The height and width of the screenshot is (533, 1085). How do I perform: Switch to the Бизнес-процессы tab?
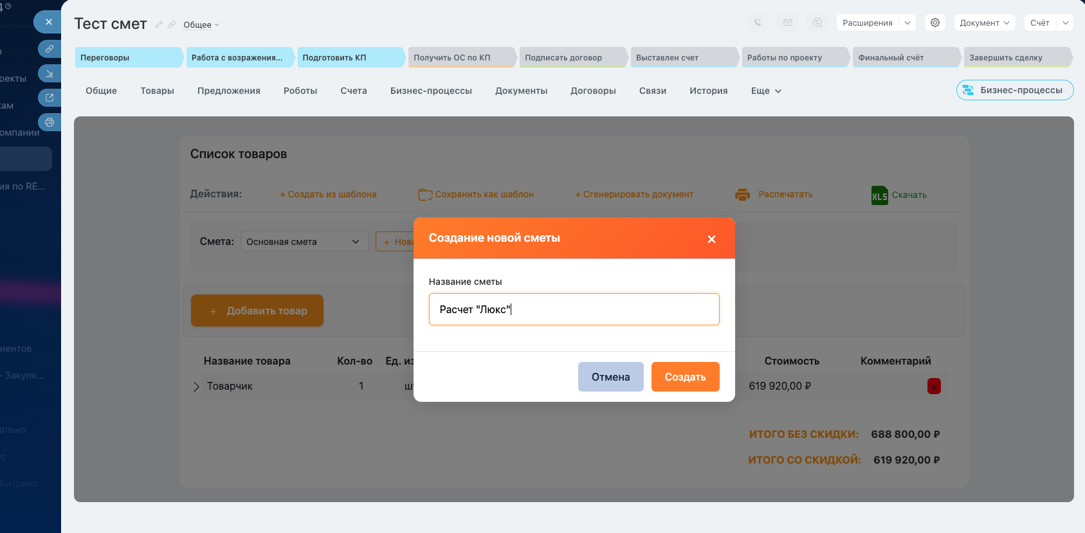(x=431, y=91)
